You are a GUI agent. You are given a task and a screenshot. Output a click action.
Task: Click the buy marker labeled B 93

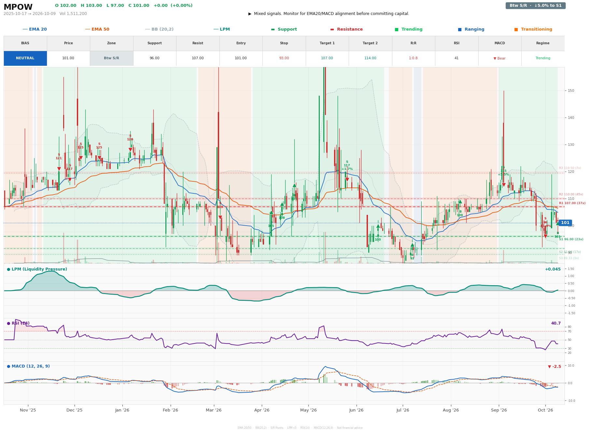(412, 245)
